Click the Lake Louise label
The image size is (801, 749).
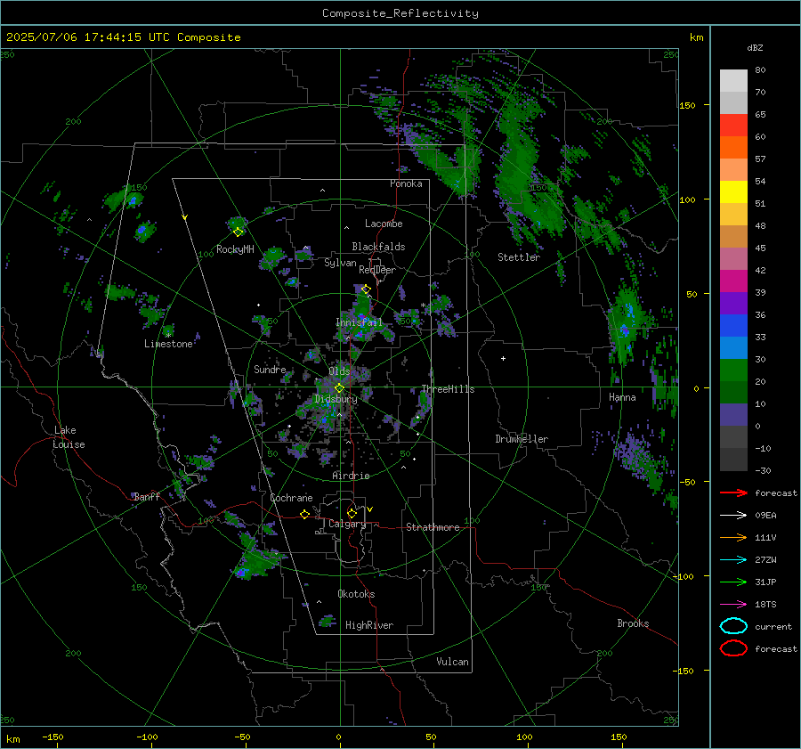pos(69,437)
